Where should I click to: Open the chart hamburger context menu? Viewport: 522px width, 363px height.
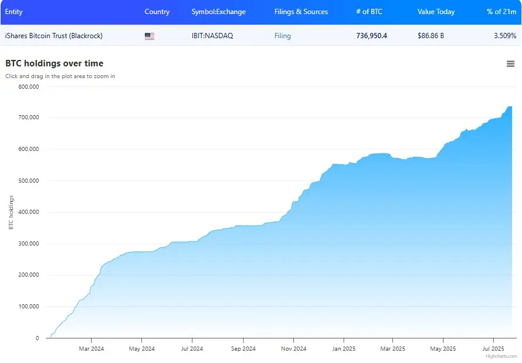[x=510, y=63]
